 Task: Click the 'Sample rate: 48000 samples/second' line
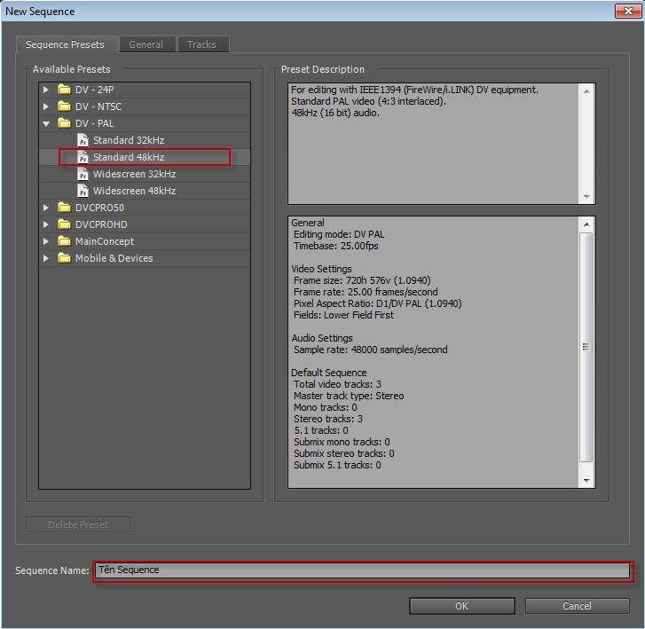click(371, 350)
